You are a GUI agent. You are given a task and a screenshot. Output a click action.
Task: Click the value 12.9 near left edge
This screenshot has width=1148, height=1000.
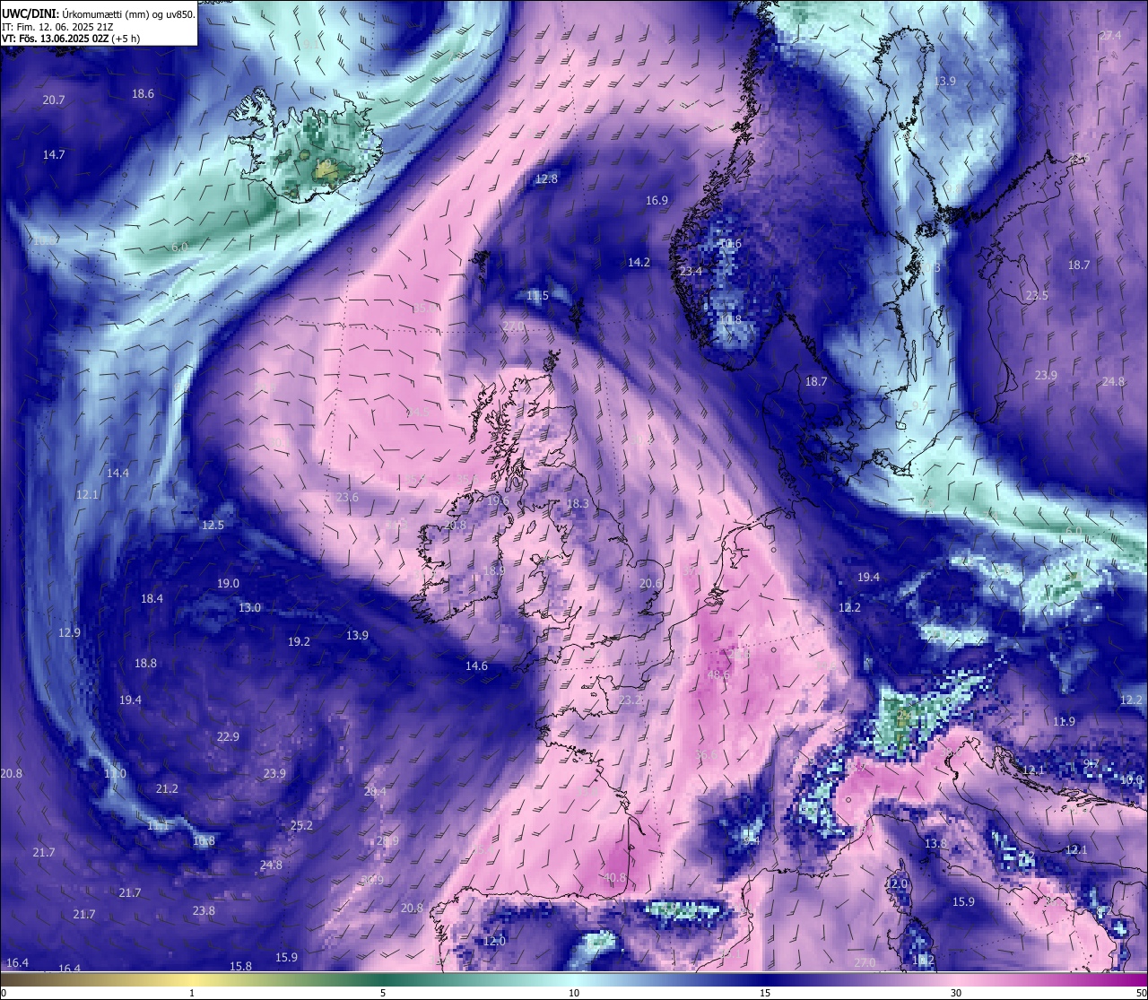click(69, 632)
